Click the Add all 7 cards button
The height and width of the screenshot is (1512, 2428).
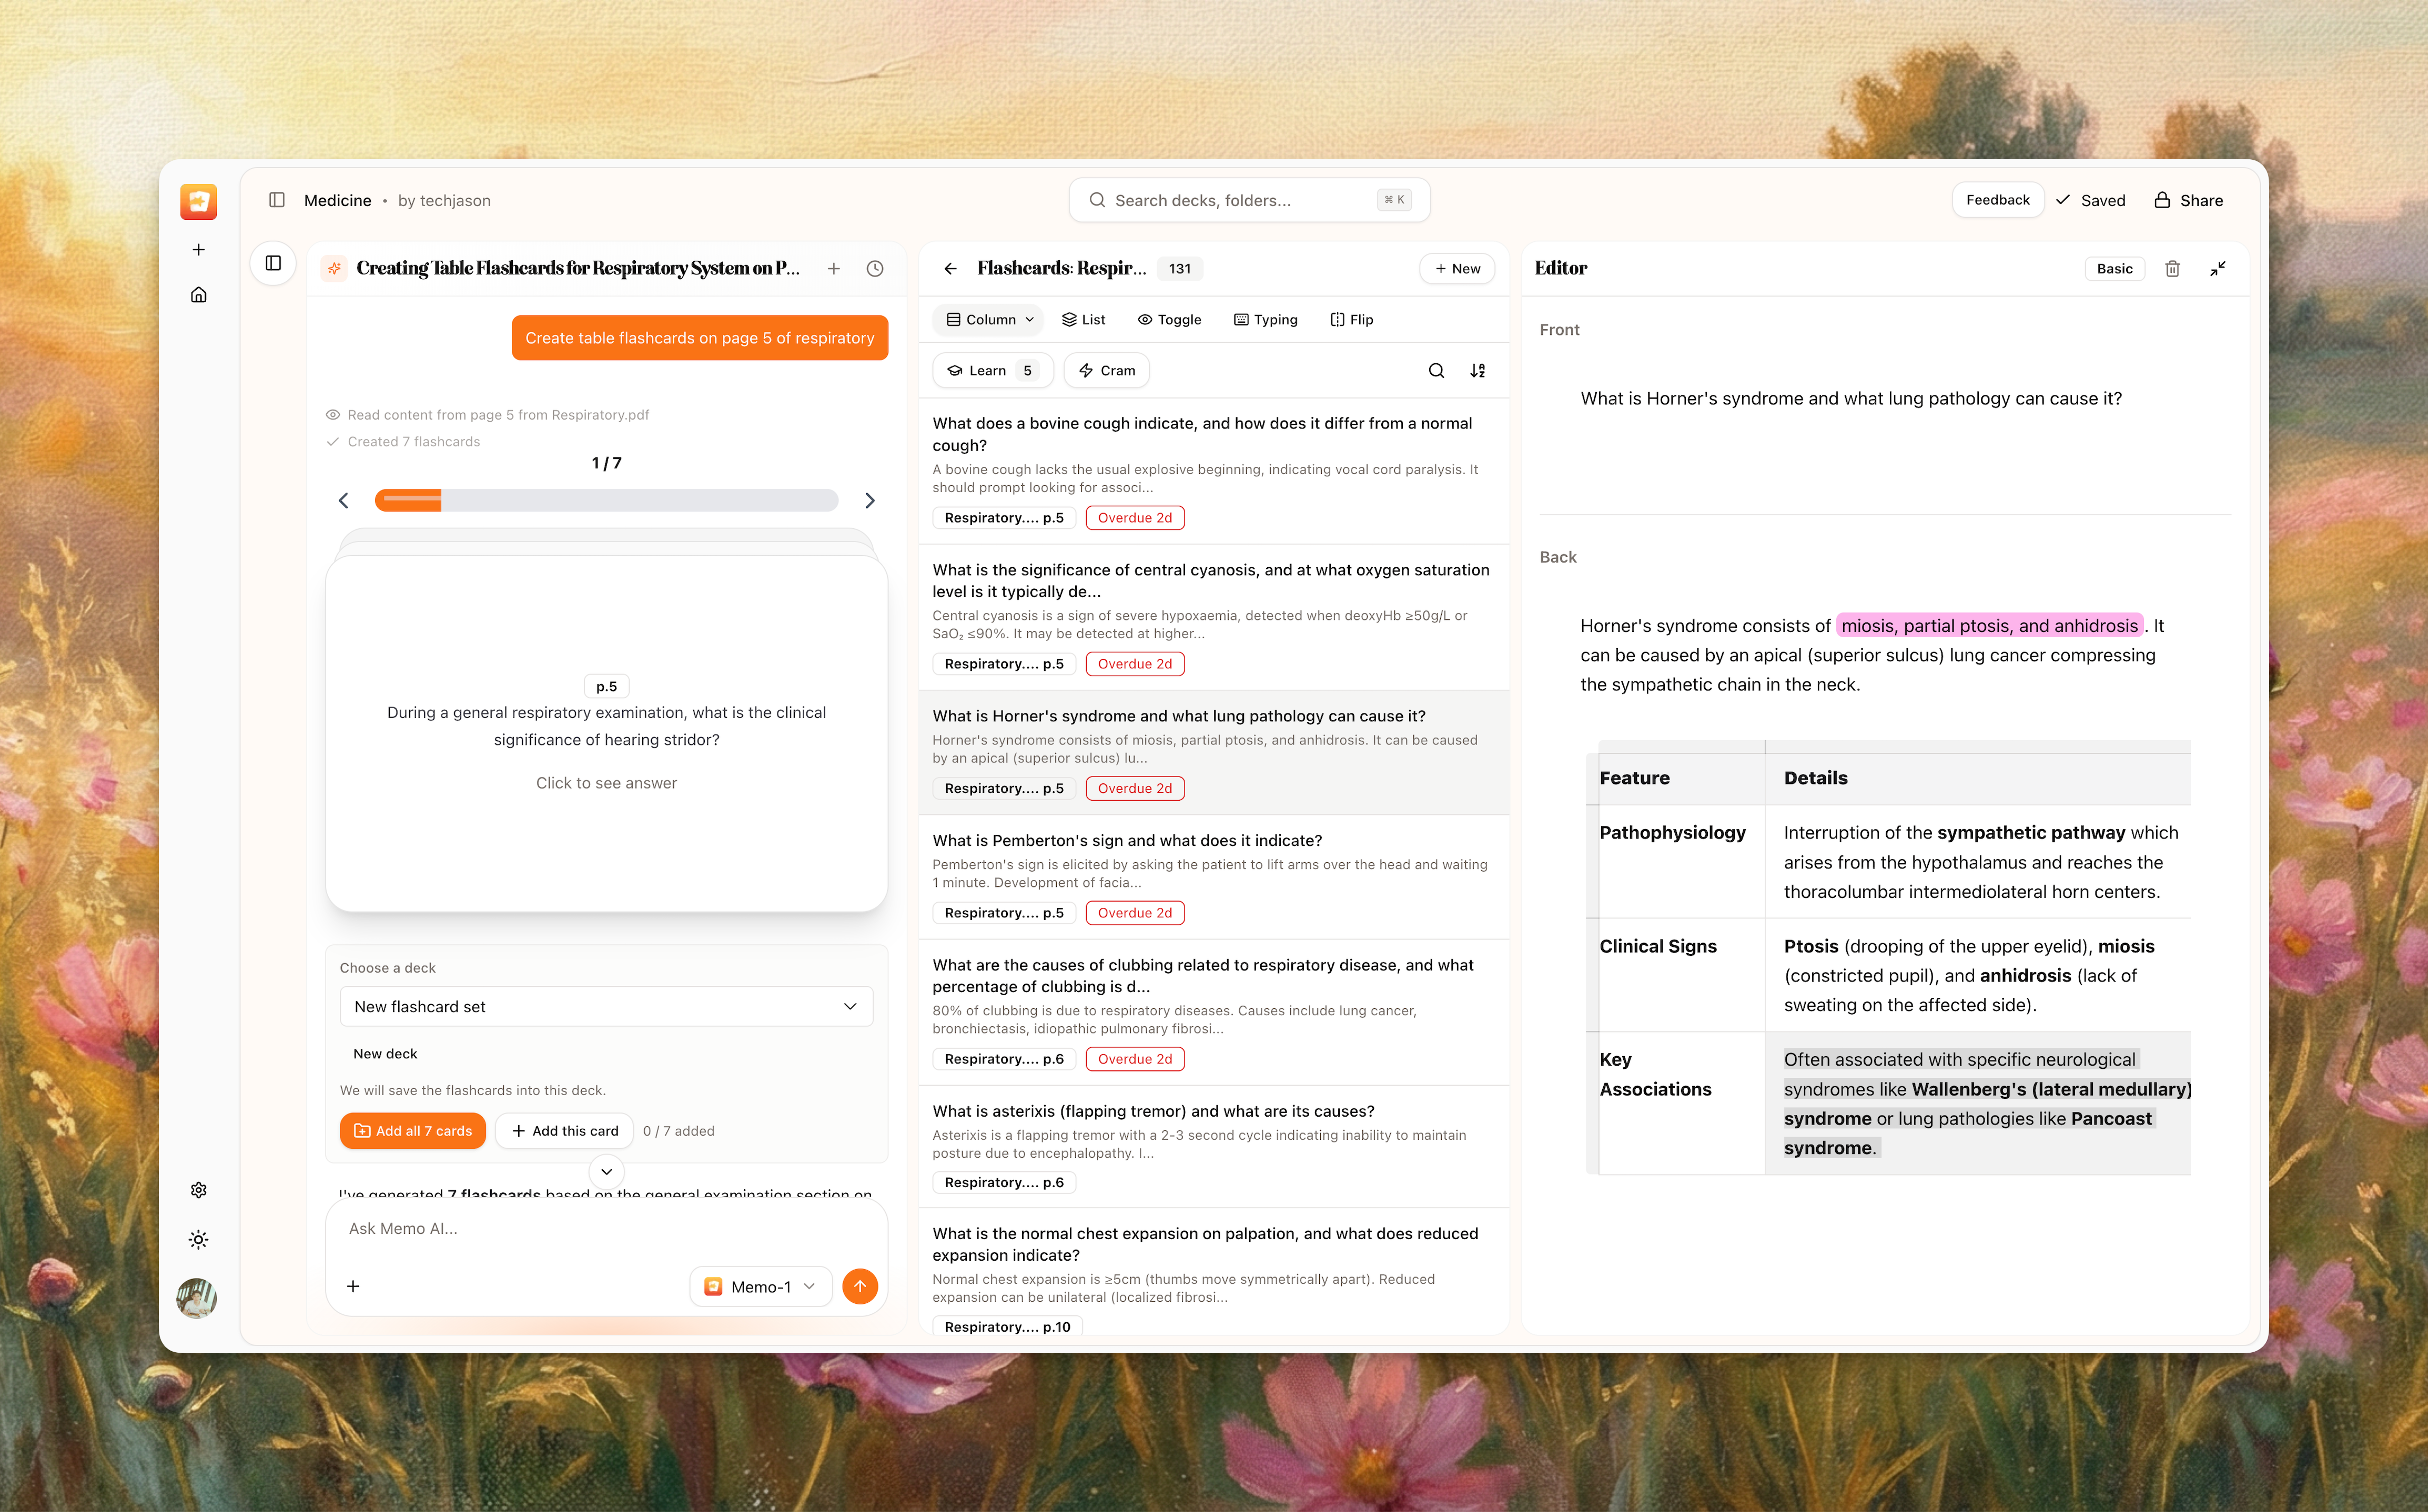412,1131
